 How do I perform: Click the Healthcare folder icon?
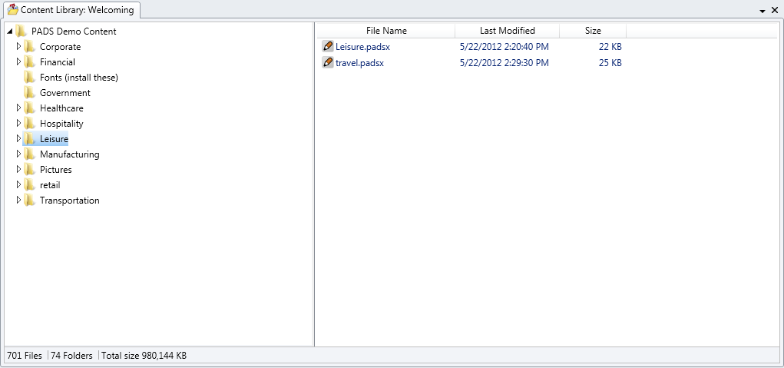[29, 108]
